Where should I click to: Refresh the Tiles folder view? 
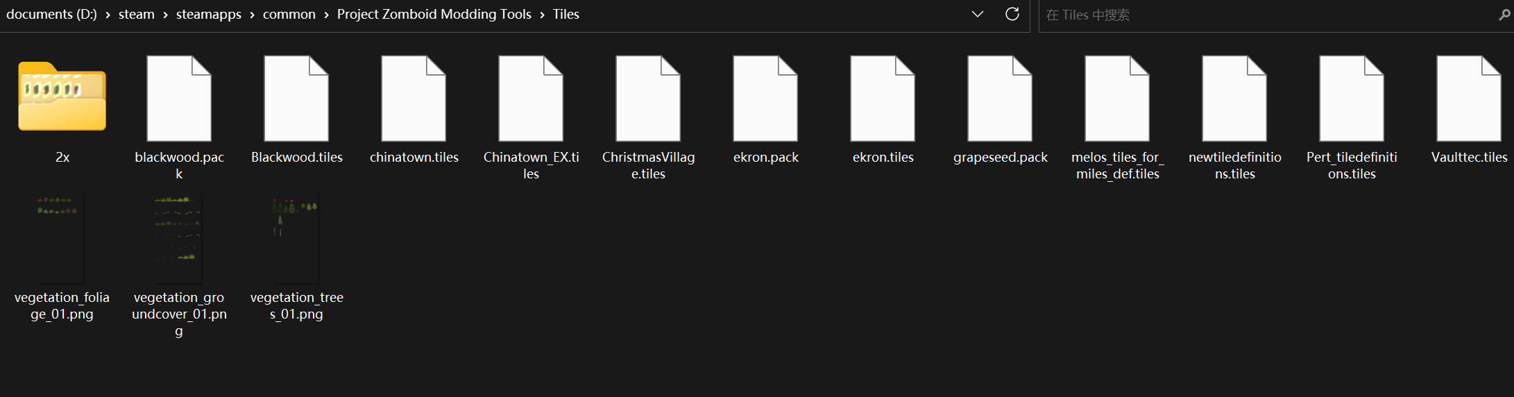coord(1012,14)
